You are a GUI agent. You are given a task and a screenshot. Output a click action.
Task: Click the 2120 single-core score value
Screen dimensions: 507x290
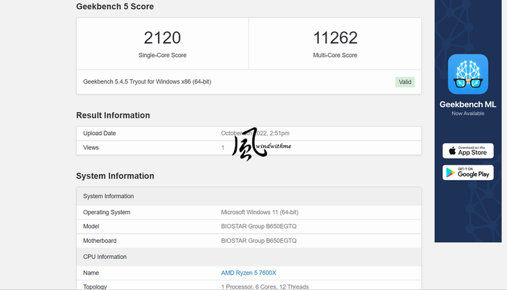(x=162, y=38)
